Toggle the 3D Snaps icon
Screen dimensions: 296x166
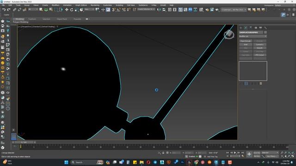(114, 10)
